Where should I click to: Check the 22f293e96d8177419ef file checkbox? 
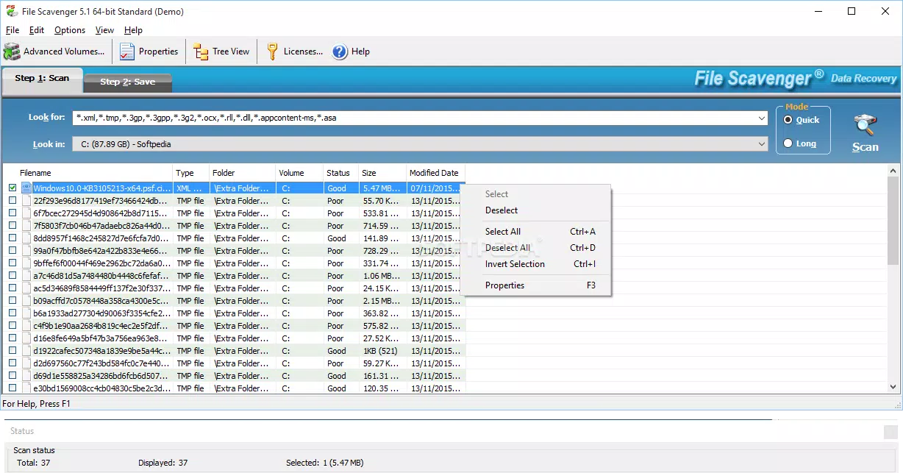pos(13,201)
